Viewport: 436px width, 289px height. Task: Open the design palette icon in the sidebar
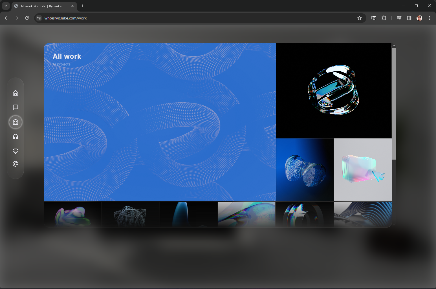[16, 164]
